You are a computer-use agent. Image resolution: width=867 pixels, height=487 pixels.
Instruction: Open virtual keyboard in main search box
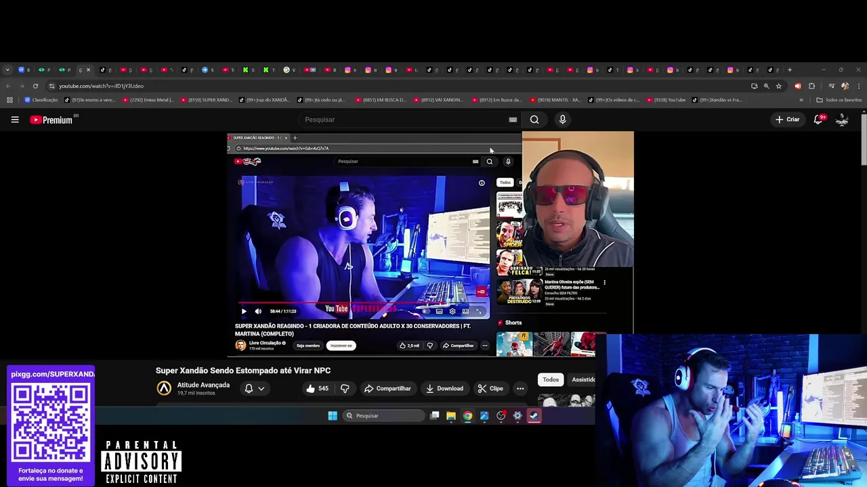[x=513, y=120]
